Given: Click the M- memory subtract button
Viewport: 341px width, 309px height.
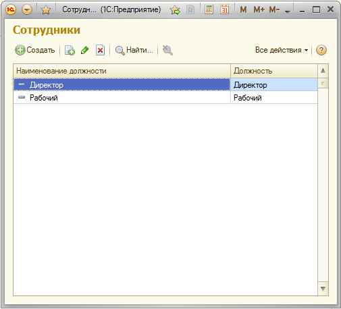Looking at the screenshot, I should [274, 9].
